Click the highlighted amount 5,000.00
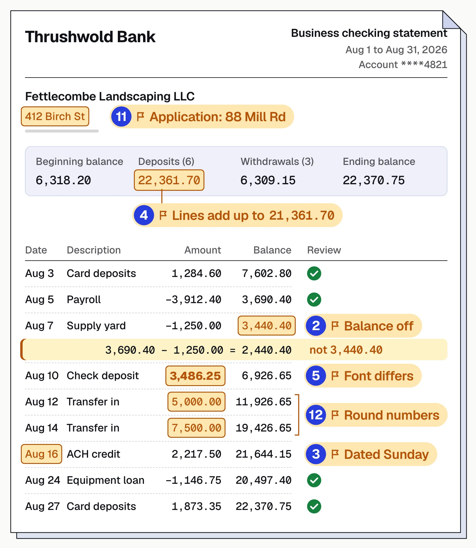The image size is (476, 548). click(196, 402)
